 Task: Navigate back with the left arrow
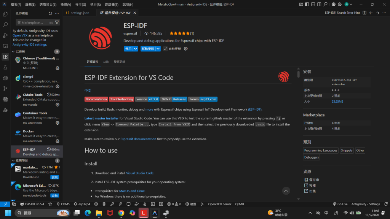371,13
